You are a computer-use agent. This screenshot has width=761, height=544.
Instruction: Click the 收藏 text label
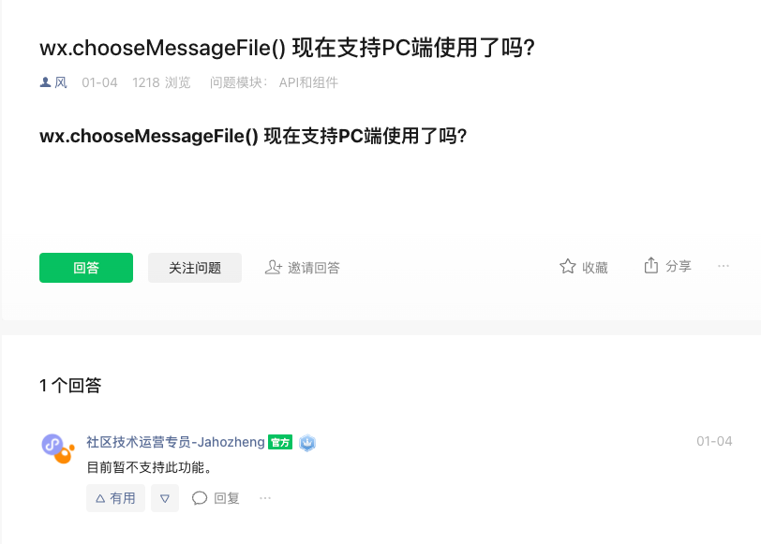595,268
